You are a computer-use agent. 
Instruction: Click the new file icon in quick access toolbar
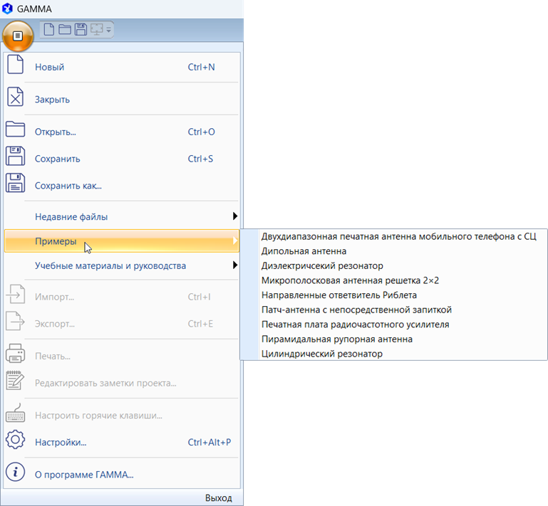pos(49,29)
